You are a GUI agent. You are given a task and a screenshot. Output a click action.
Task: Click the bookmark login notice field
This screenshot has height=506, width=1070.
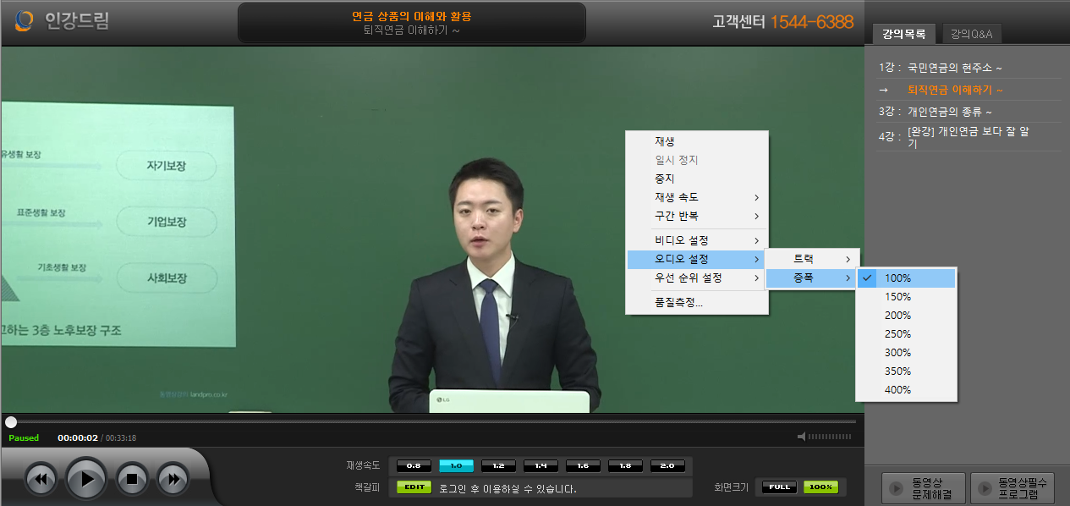pyautogui.click(x=564, y=488)
